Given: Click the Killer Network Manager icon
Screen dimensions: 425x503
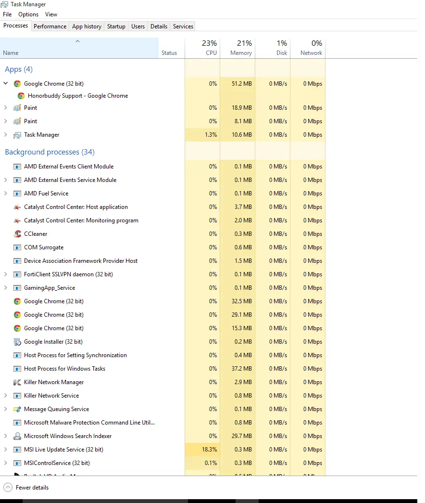Looking at the screenshot, I should tap(17, 382).
